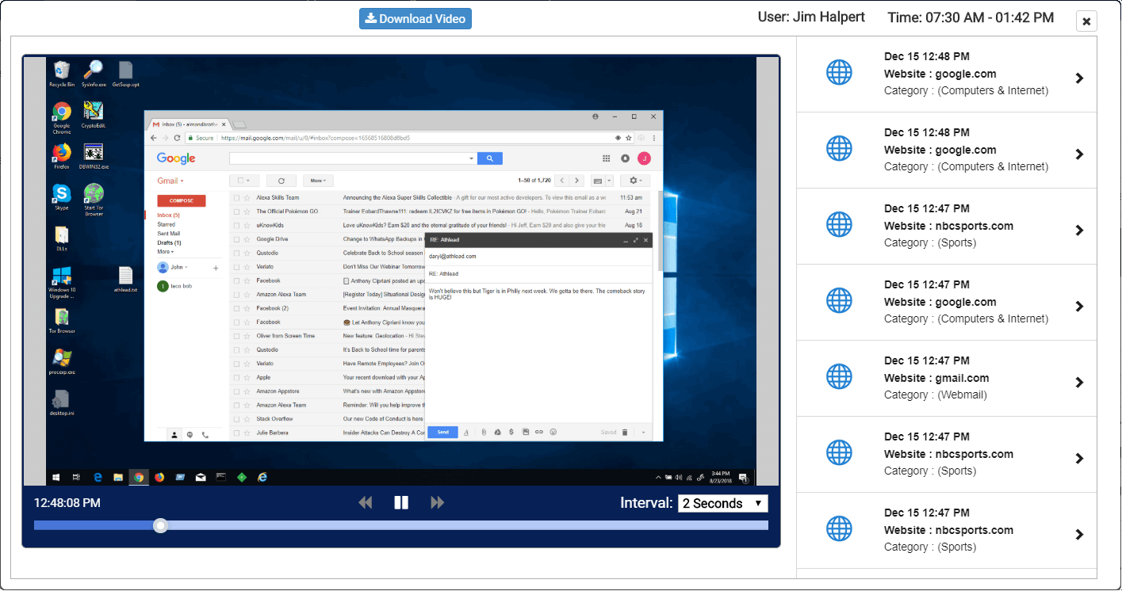
Task: Click Gmail COMPOSE button in Chrome window
Action: (182, 200)
